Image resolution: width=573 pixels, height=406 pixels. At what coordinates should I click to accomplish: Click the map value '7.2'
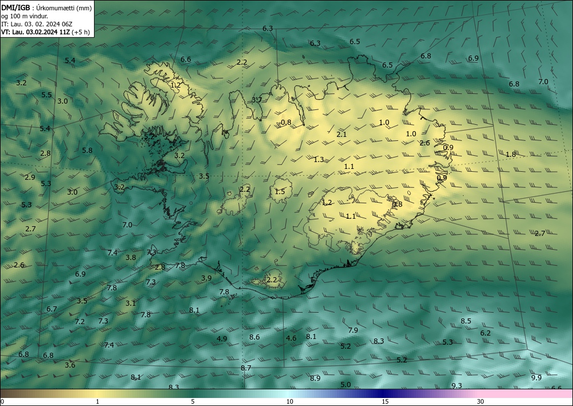click(80, 322)
